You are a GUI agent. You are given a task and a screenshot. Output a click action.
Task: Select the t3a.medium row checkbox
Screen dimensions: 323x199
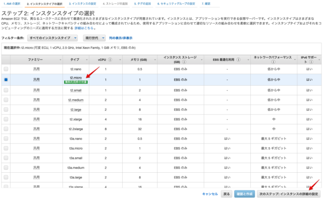6,167
